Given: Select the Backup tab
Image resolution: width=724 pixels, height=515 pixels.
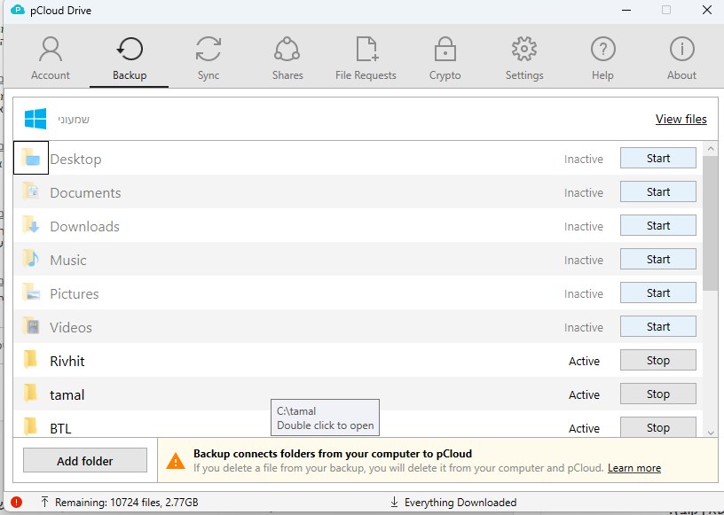Looking at the screenshot, I should (x=130, y=59).
